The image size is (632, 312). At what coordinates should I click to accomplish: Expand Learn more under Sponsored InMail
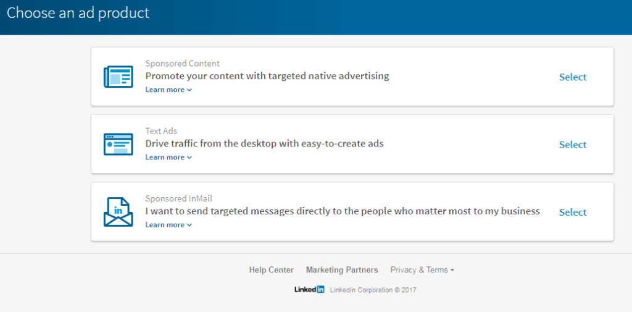[168, 225]
